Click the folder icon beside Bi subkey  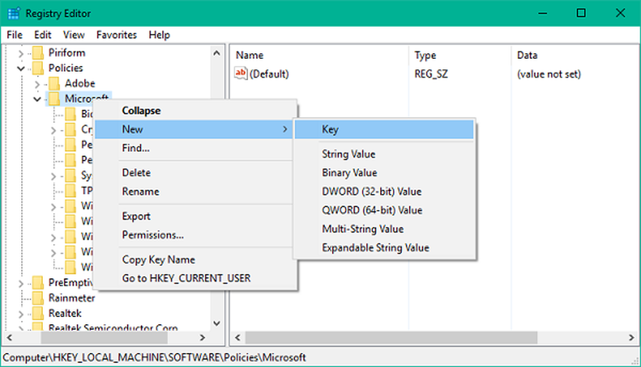(71, 114)
